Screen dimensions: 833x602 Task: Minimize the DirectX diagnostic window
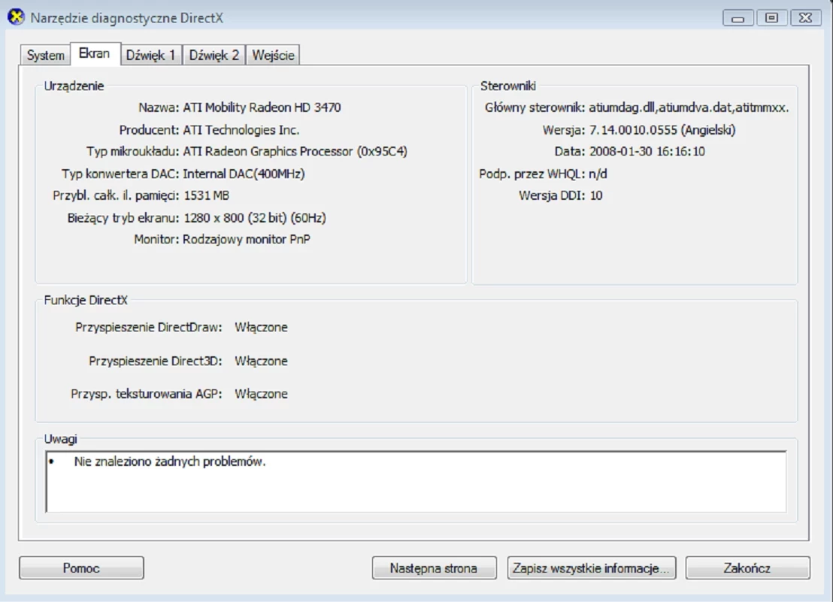pos(738,18)
